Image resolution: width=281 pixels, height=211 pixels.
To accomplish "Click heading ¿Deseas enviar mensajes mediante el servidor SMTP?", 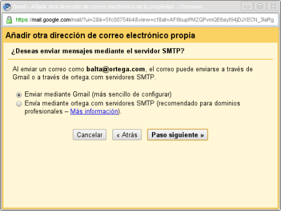I will (97, 51).
